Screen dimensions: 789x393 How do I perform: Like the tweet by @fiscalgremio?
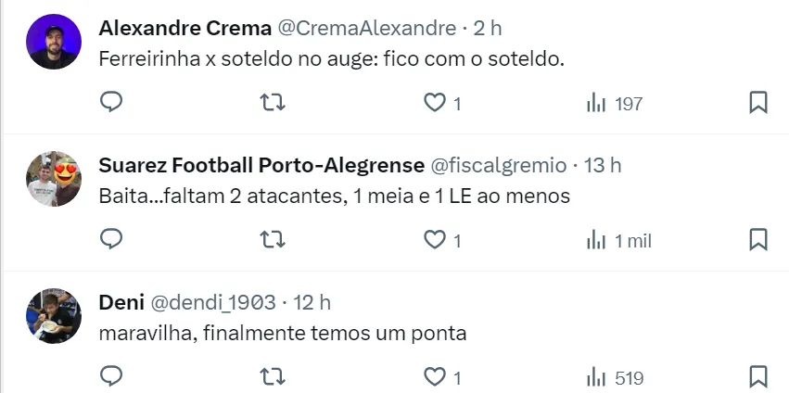435,240
